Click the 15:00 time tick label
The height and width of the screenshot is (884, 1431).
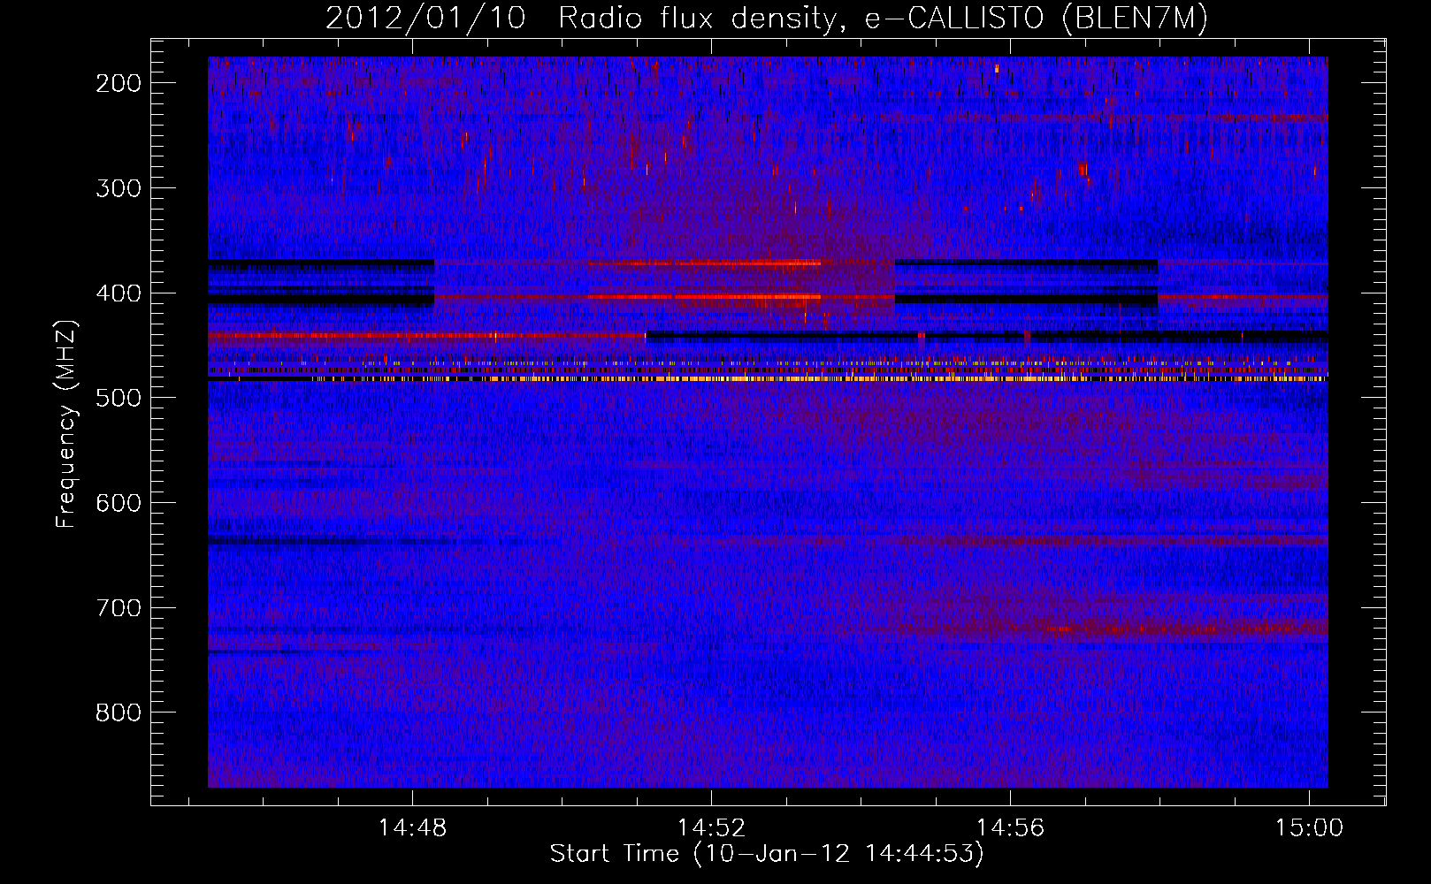tap(1309, 828)
